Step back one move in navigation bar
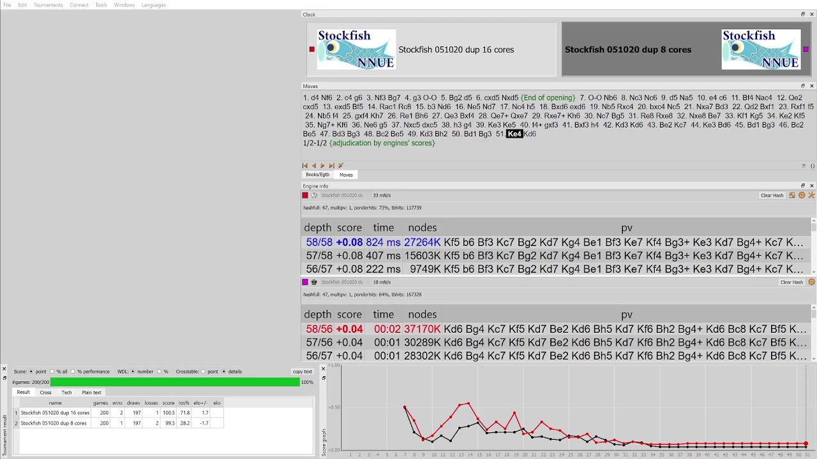The height and width of the screenshot is (459, 817). tap(313, 166)
